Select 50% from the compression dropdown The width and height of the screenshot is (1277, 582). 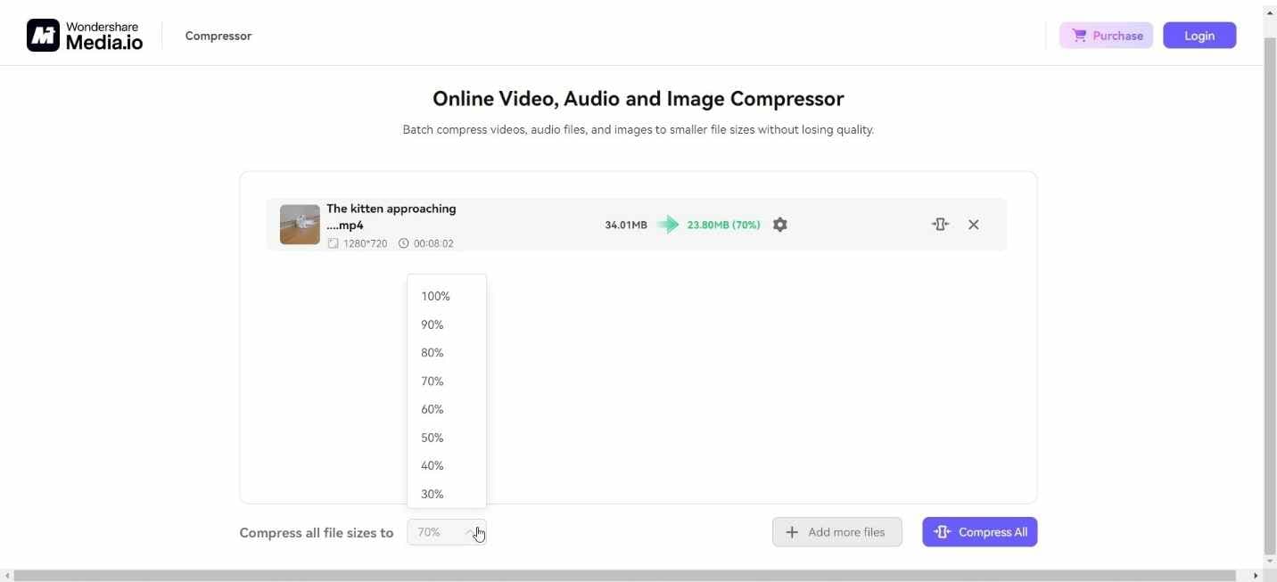click(432, 438)
